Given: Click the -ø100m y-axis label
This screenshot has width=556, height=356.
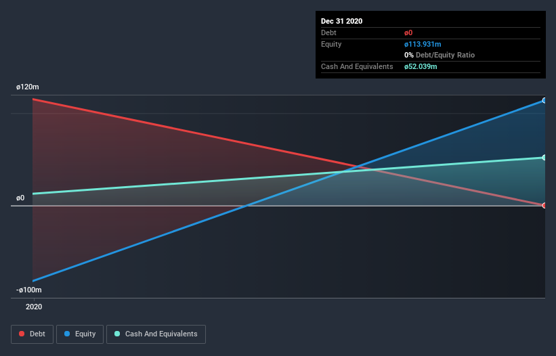Looking at the screenshot, I should pos(28,290).
